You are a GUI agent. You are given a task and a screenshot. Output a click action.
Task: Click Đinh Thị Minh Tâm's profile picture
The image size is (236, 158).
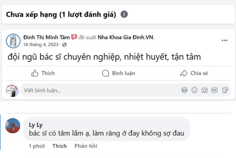13,41
